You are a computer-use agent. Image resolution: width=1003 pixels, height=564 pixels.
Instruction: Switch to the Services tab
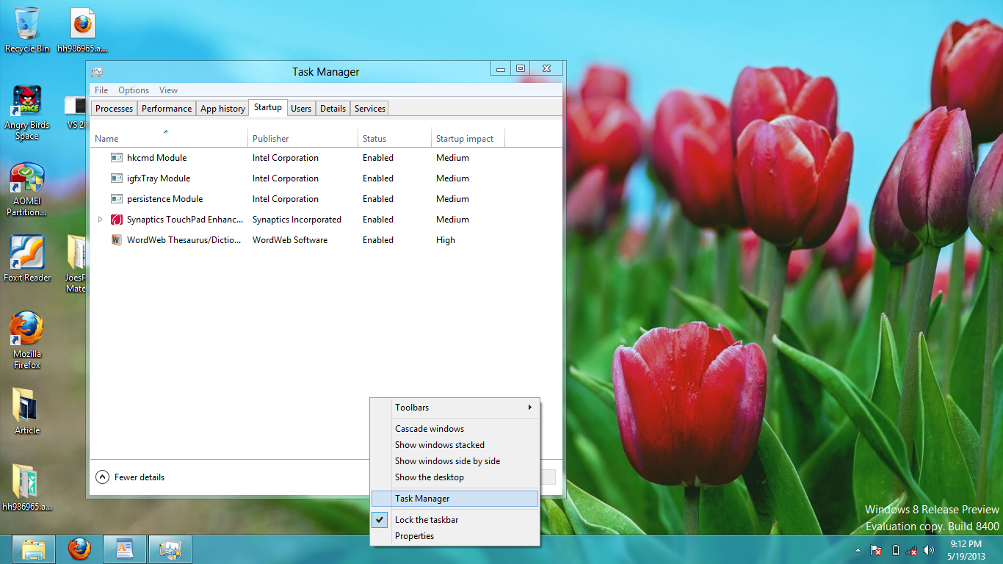pos(370,108)
